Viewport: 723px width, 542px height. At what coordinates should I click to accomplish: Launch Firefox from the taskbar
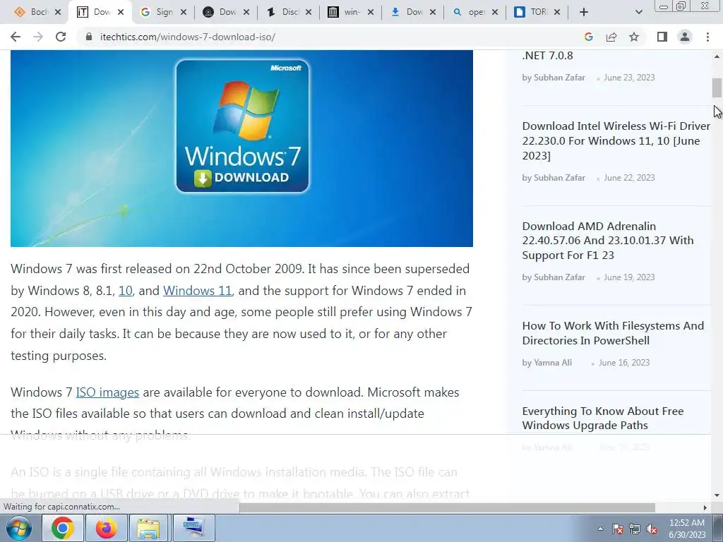coord(106,528)
